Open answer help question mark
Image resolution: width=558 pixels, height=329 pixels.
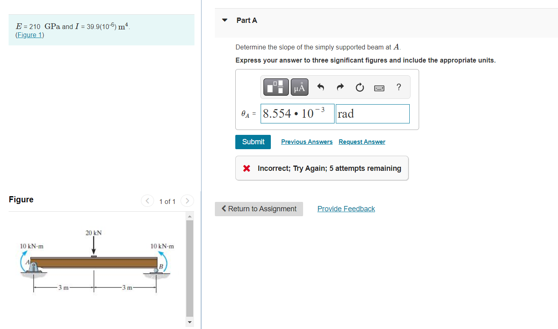tap(399, 87)
